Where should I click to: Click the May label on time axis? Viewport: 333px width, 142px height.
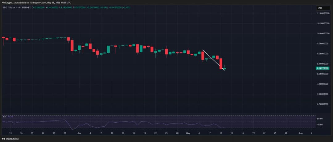(x=188, y=134)
